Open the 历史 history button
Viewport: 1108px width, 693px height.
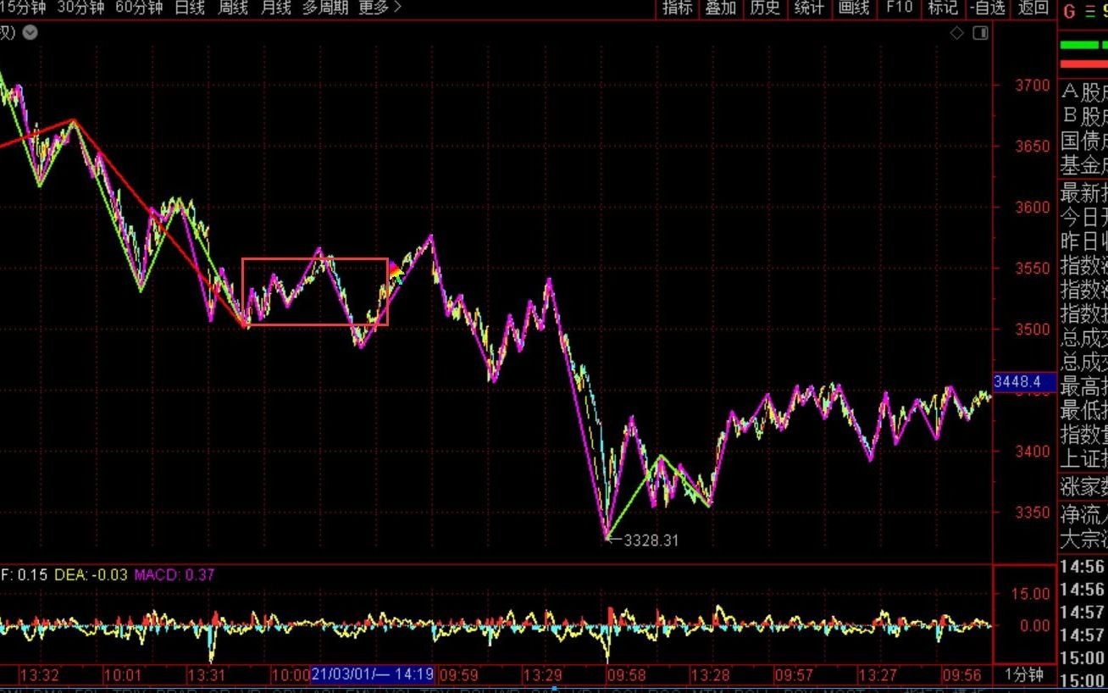coord(765,8)
